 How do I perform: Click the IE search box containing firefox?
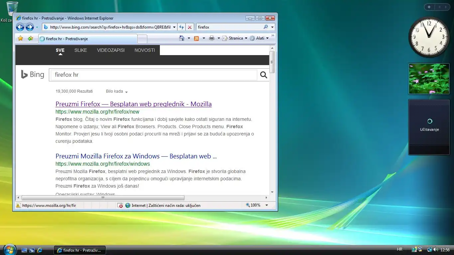tap(229, 27)
